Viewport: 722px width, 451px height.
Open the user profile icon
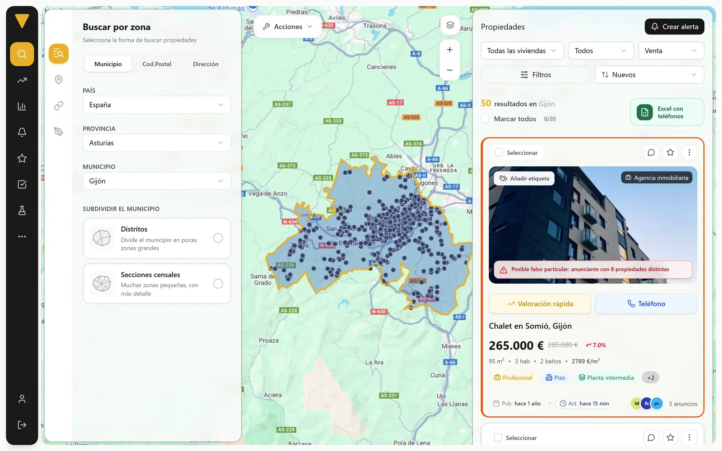point(22,399)
